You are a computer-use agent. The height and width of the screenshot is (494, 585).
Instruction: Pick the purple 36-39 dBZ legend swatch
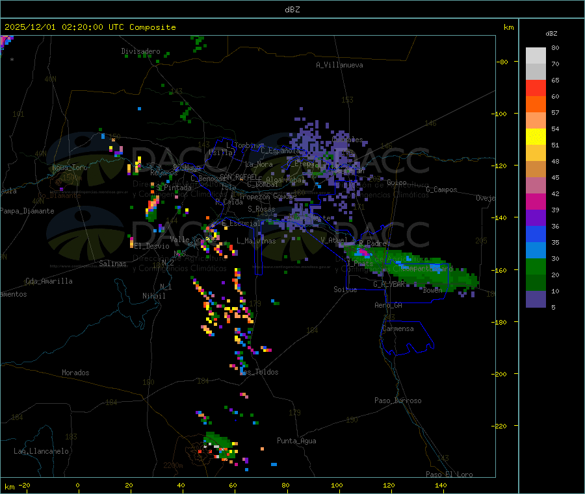[536, 218]
